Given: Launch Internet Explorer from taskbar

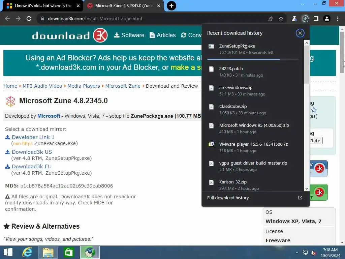Looking at the screenshot, I should (x=27, y=252).
